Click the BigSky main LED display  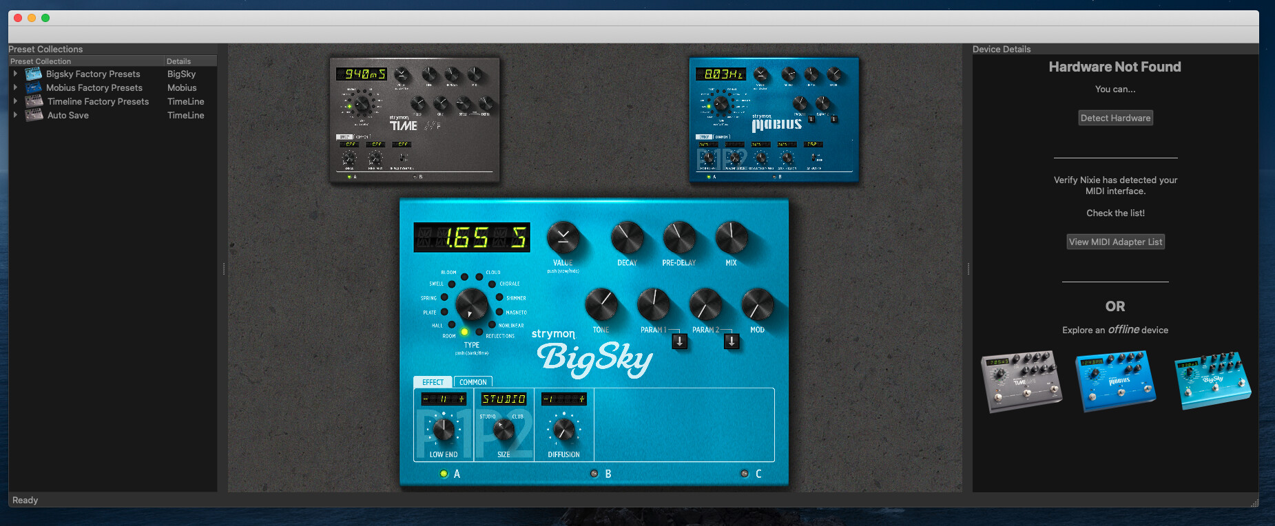[472, 238]
